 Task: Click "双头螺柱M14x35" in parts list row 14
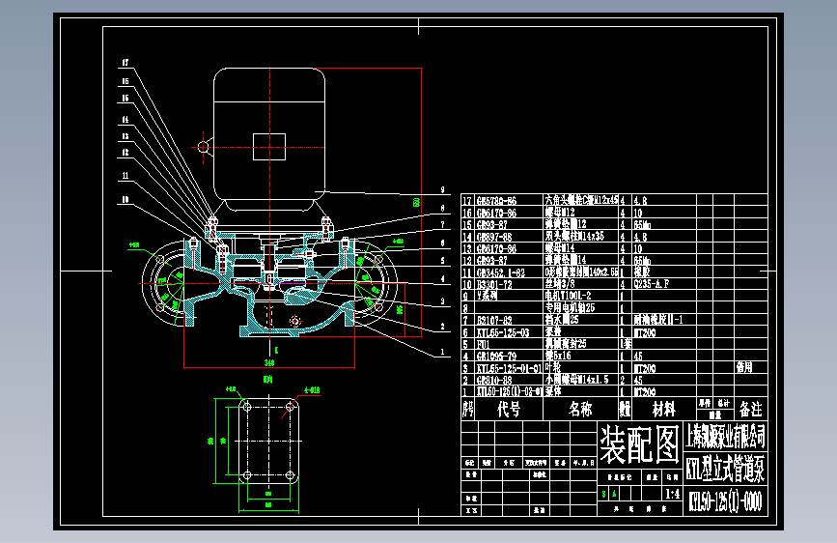[574, 236]
